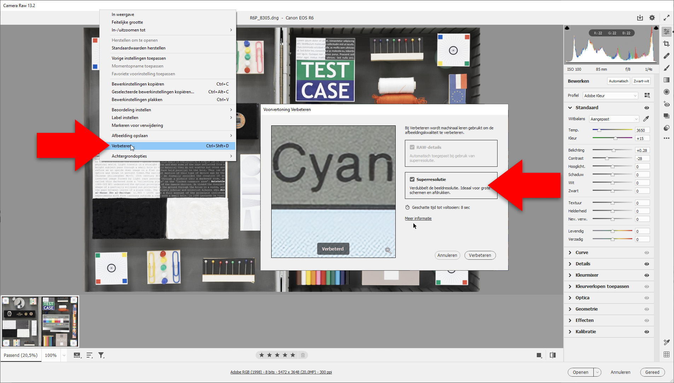Open the Witbalans Aangepast dropdown
The width and height of the screenshot is (674, 383).
(614, 119)
